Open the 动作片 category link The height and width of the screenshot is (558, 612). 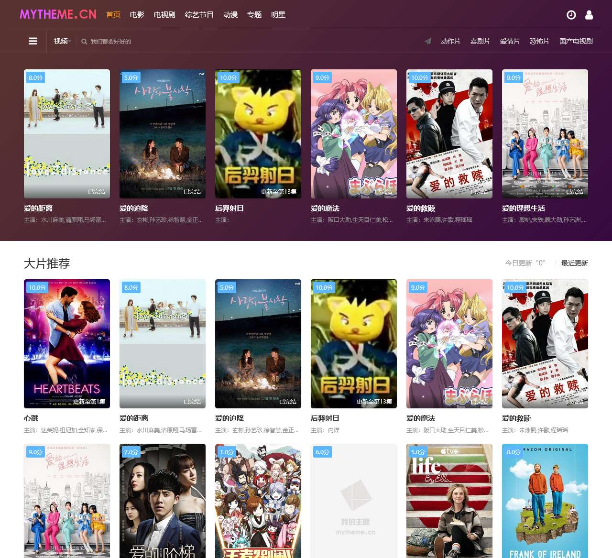pyautogui.click(x=451, y=41)
